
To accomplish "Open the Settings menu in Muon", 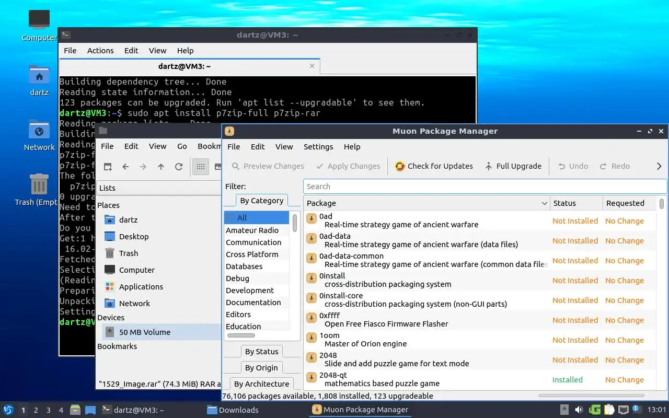I will [318, 147].
